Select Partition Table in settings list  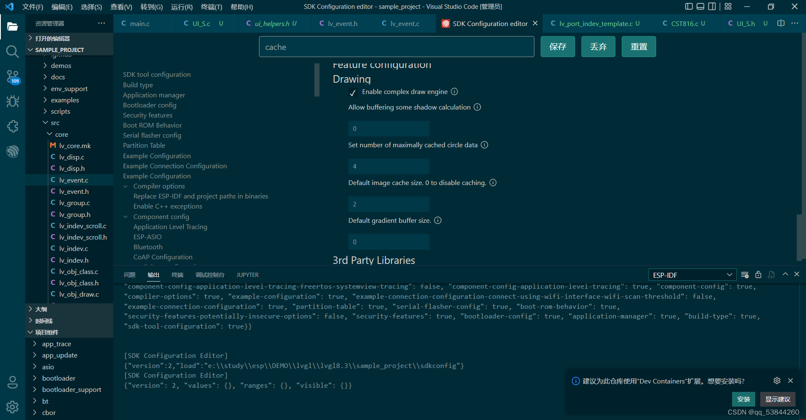(144, 145)
